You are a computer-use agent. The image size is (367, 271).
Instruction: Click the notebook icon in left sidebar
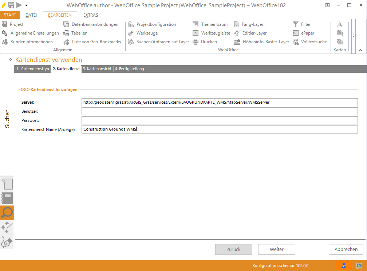coord(7,198)
